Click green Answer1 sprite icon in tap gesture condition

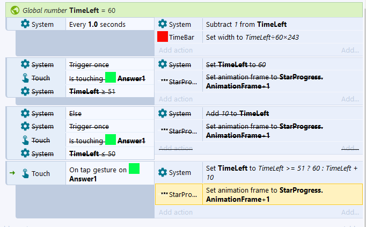click(134, 169)
